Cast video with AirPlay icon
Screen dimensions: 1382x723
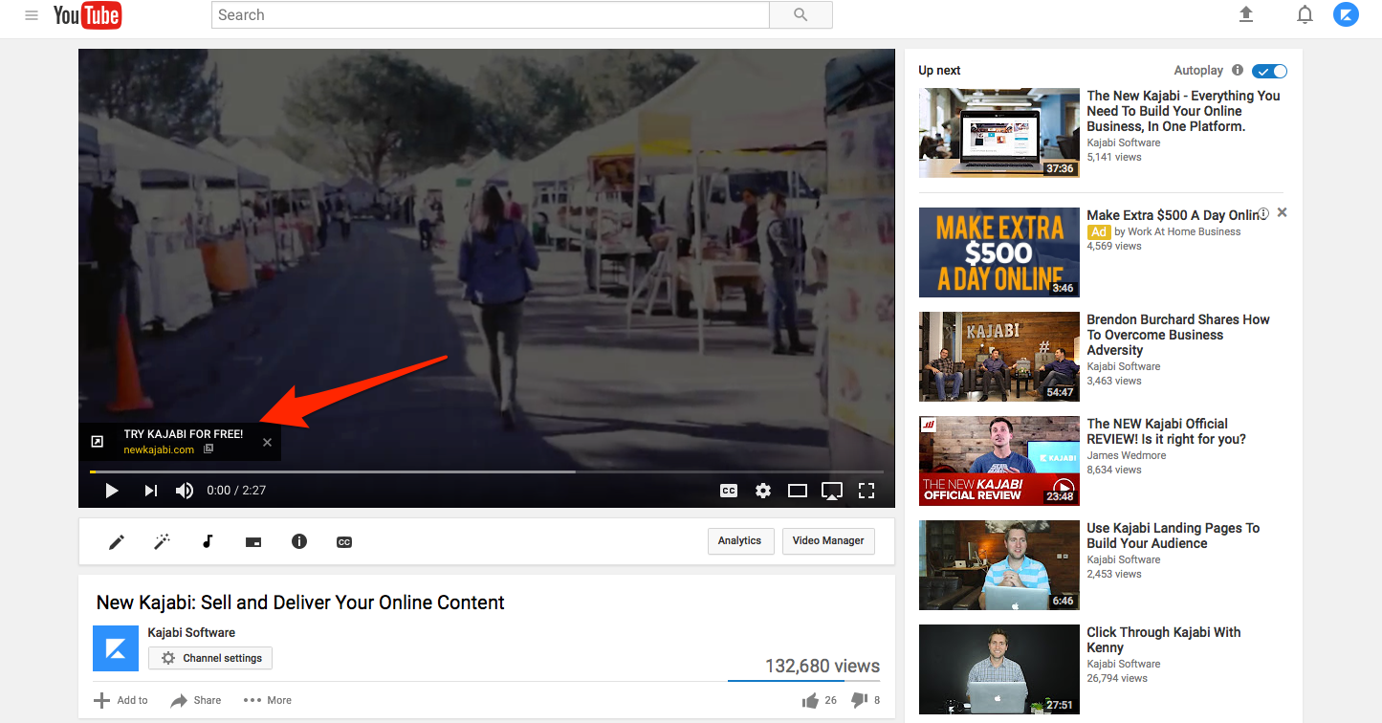pos(832,491)
